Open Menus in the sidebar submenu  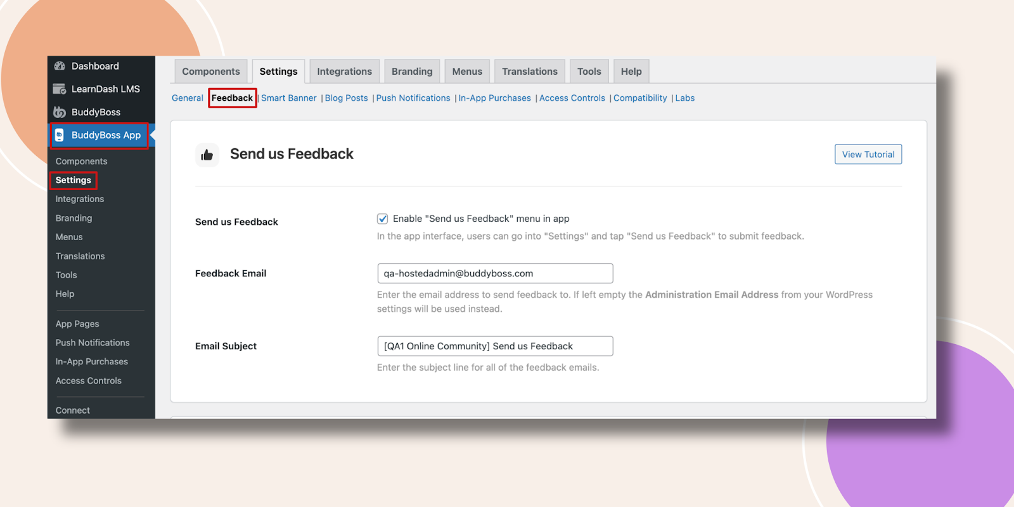pyautogui.click(x=69, y=238)
